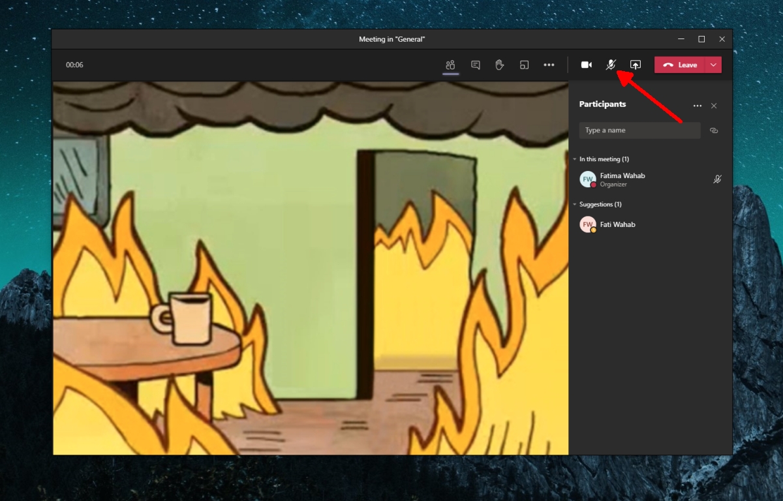The image size is (783, 501).
Task: Select suggested participant Fati Wahab
Action: [617, 224]
